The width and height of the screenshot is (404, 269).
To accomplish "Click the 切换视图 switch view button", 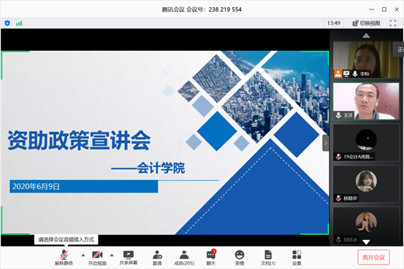I will pyautogui.click(x=366, y=23).
